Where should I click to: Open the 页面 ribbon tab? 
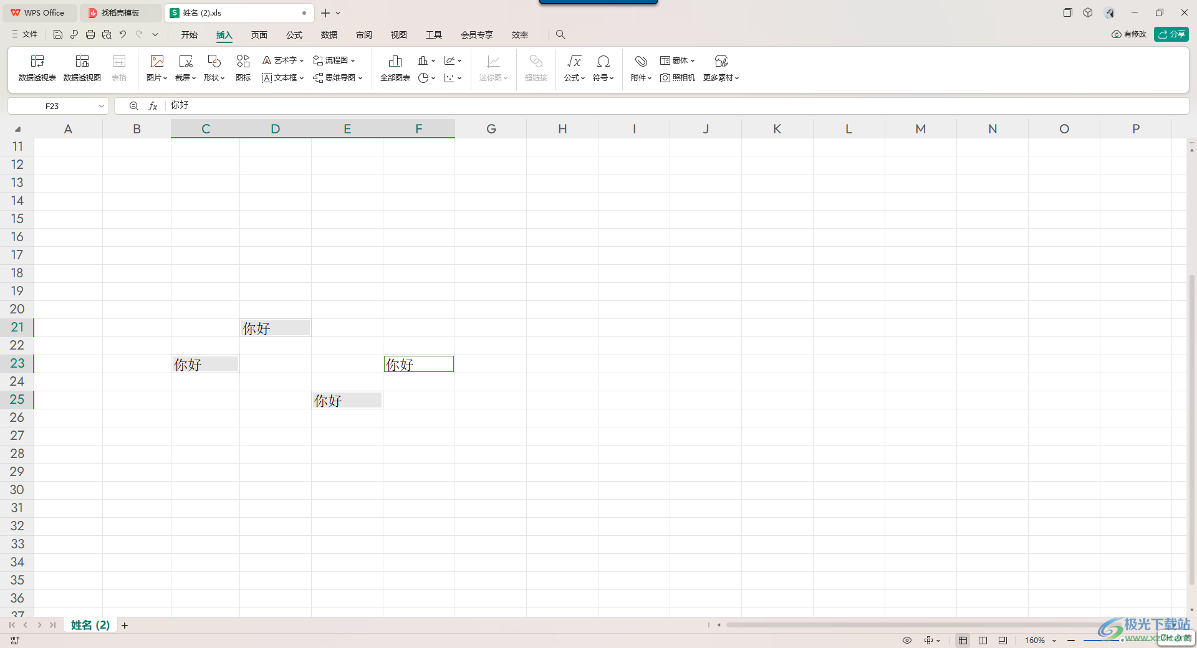click(259, 35)
